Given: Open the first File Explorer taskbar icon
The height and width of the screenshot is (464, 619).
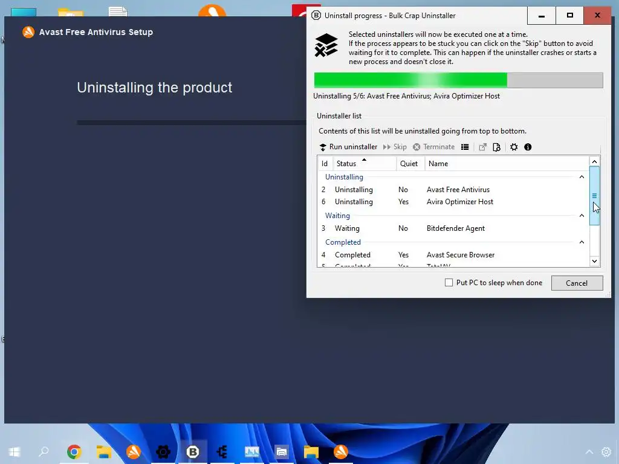Looking at the screenshot, I should pyautogui.click(x=104, y=451).
